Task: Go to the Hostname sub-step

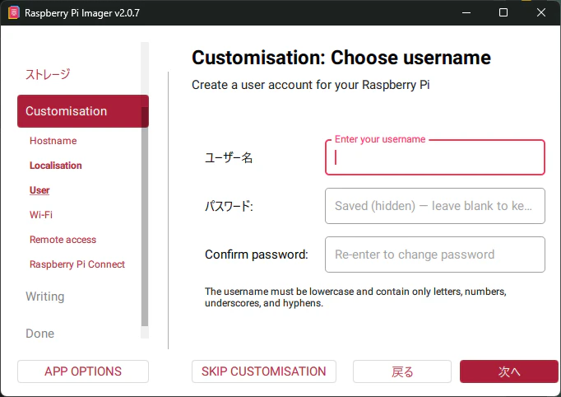Action: coord(53,141)
